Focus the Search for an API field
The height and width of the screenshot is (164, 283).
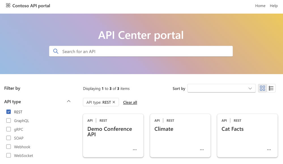(141, 51)
